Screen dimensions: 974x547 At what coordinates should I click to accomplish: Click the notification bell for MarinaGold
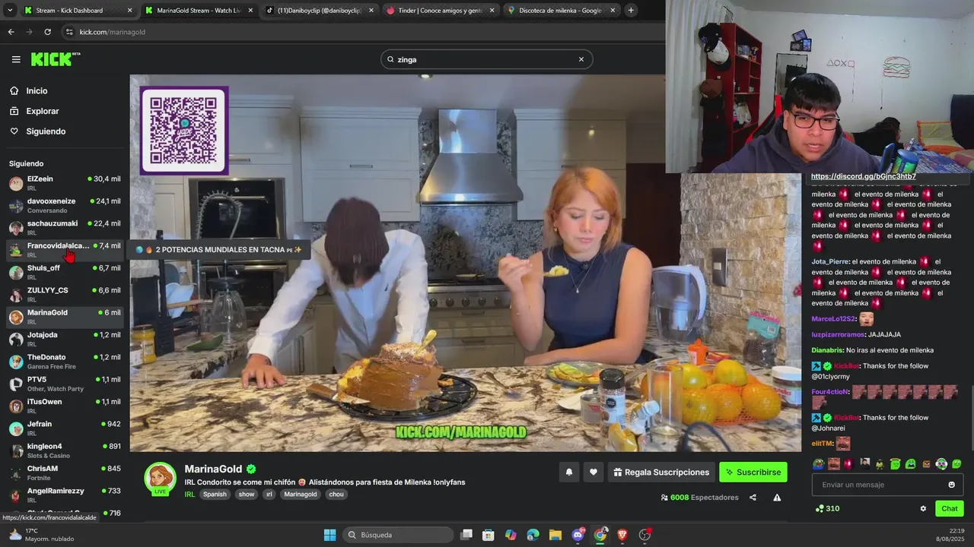pos(568,472)
